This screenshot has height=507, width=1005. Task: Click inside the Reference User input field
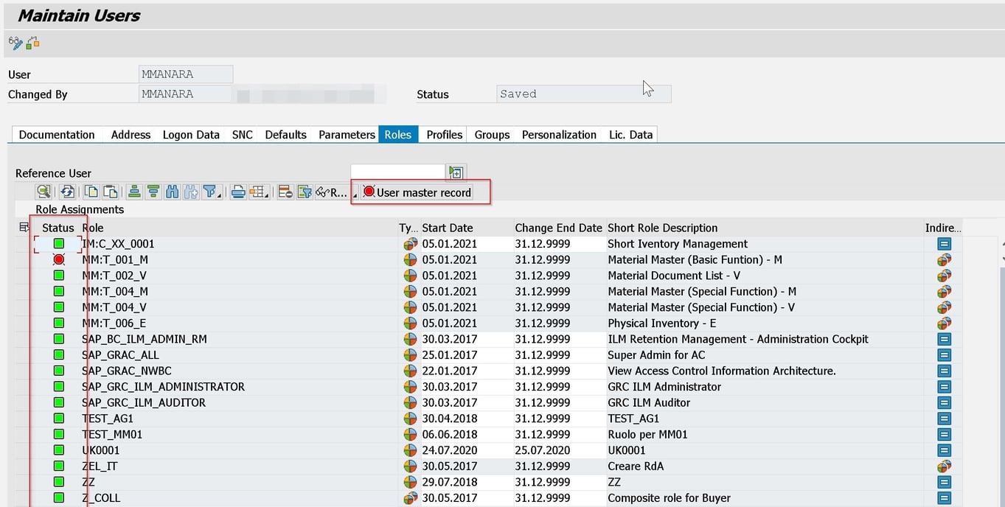398,169
